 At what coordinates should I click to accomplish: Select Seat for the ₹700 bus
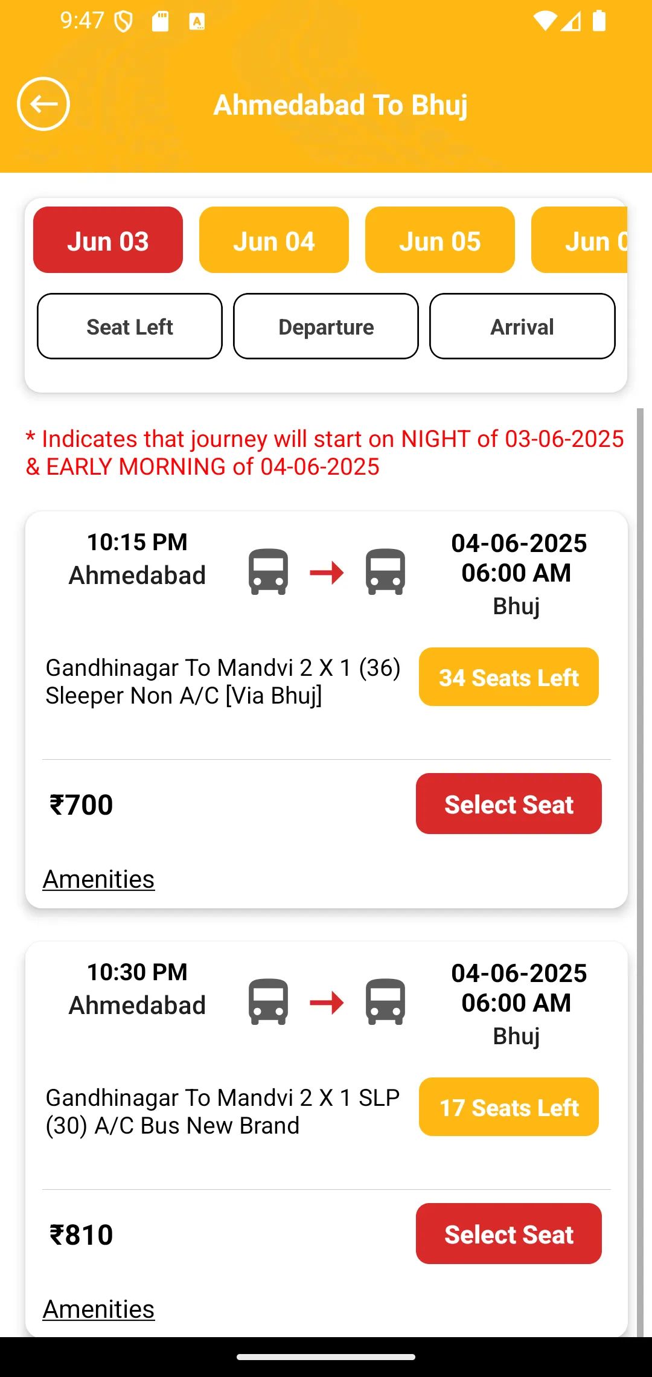click(509, 804)
